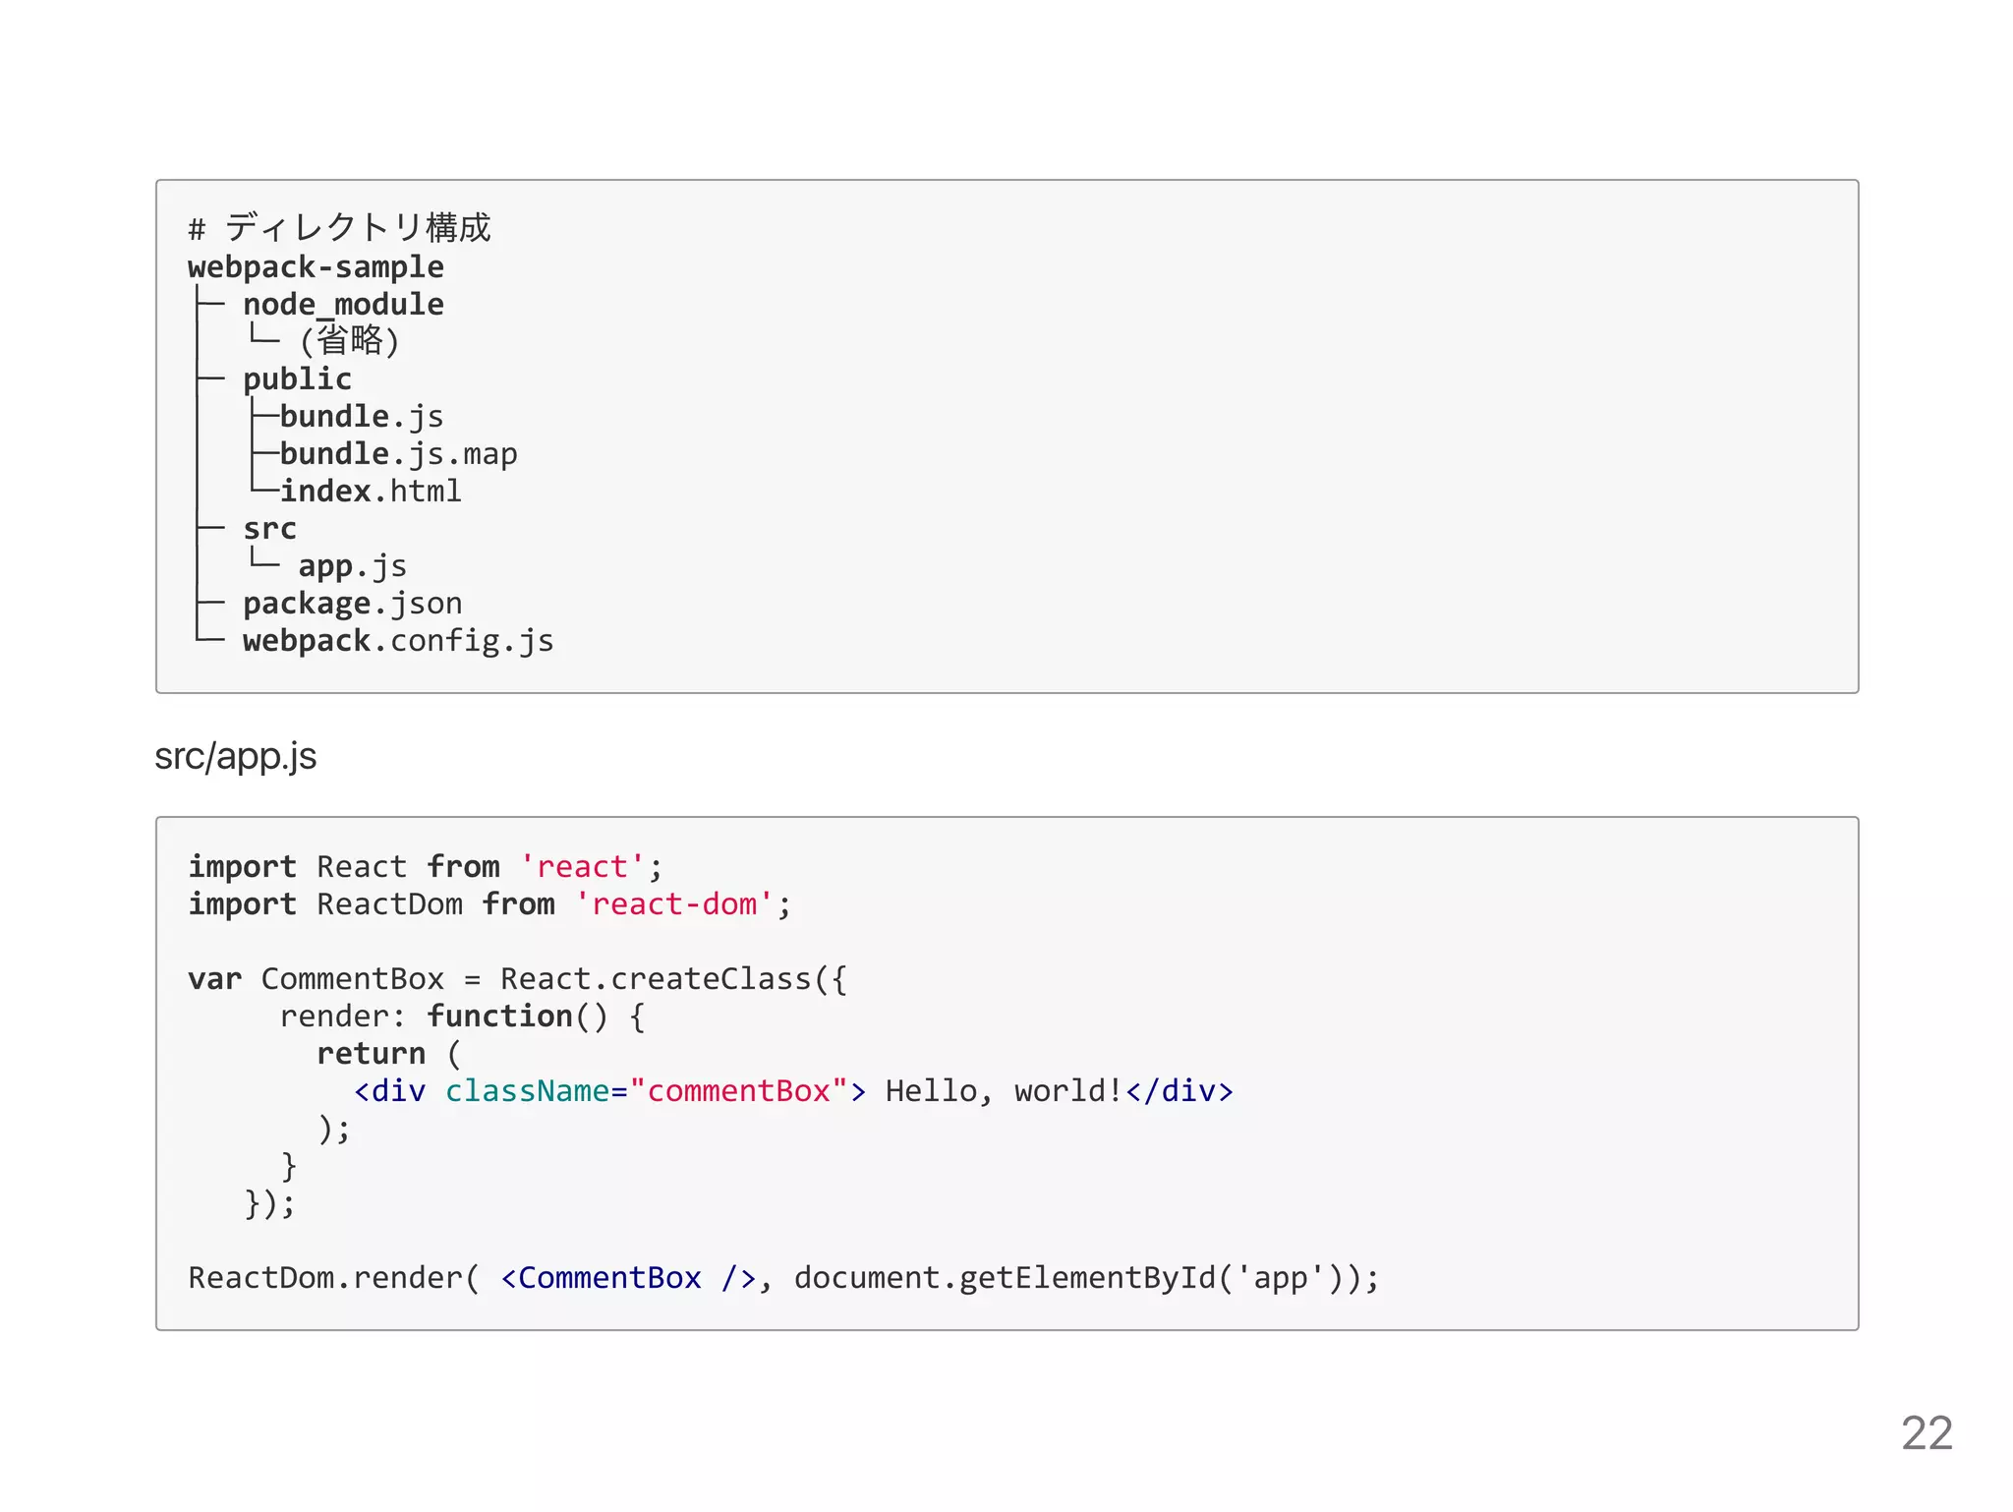Click index.html under public
This screenshot has height=1512, width=2013.
click(371, 492)
